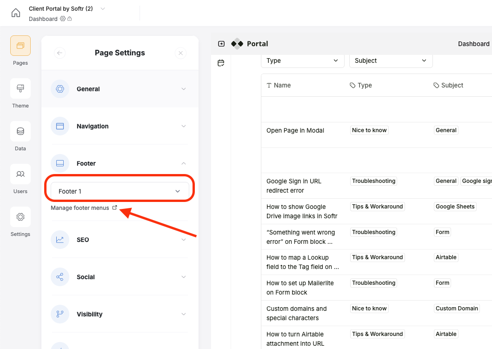
Task: Click the Custom Domain subject tag
Action: click(457, 308)
